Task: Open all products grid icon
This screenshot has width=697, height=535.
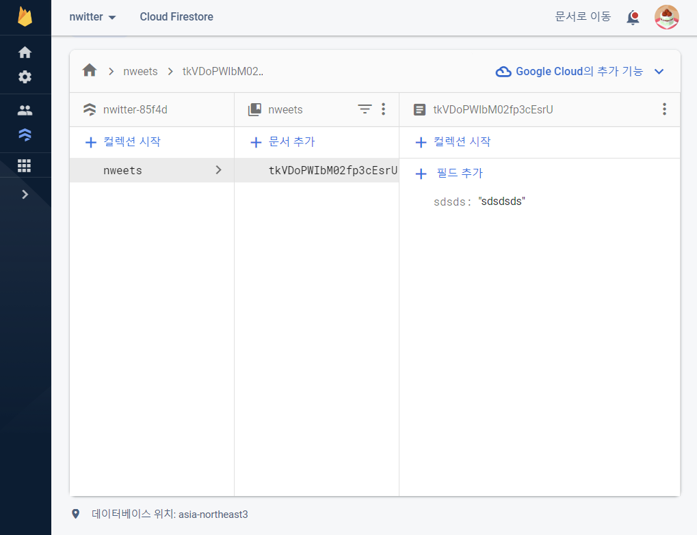Action: pos(25,165)
